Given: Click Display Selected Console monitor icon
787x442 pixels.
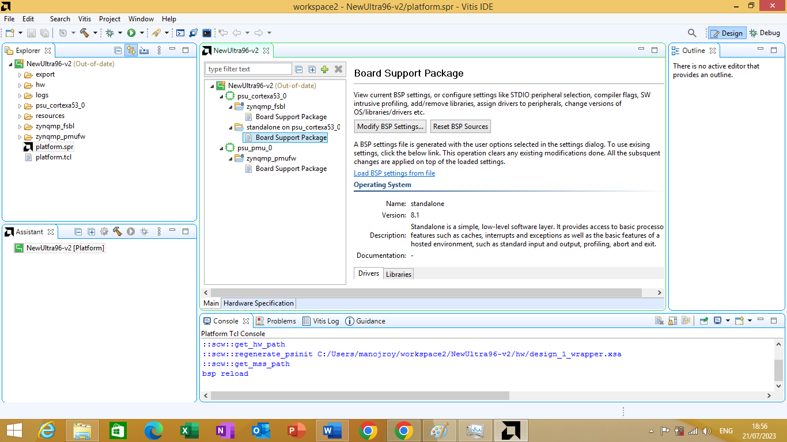Looking at the screenshot, I should click(x=718, y=321).
